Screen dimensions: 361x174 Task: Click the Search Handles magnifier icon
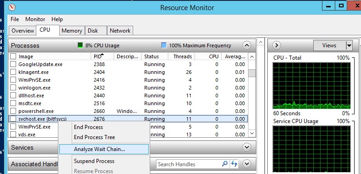pyautogui.click(x=225, y=163)
